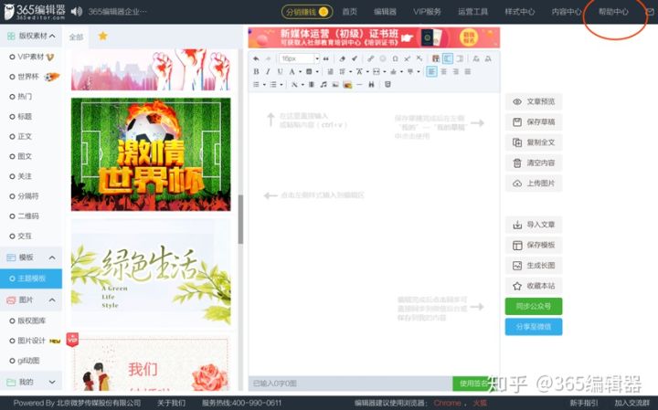
Task: Insert special character omega symbol
Action: point(395,58)
